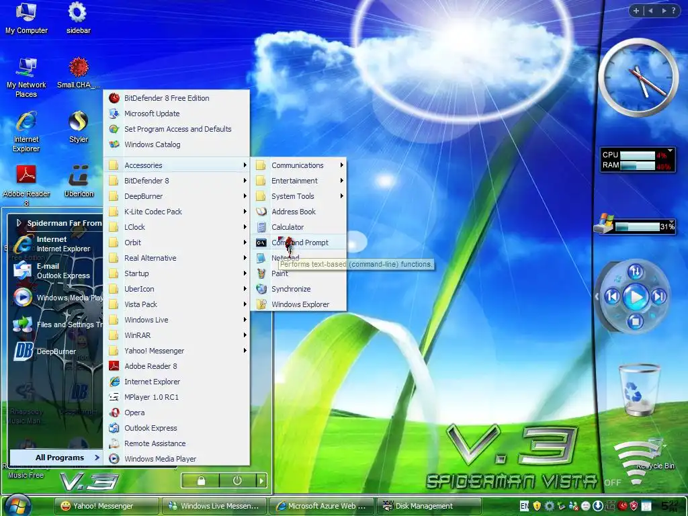Open Adobe Reader 8 desktop icon
The image size is (688, 516).
pyautogui.click(x=26, y=185)
